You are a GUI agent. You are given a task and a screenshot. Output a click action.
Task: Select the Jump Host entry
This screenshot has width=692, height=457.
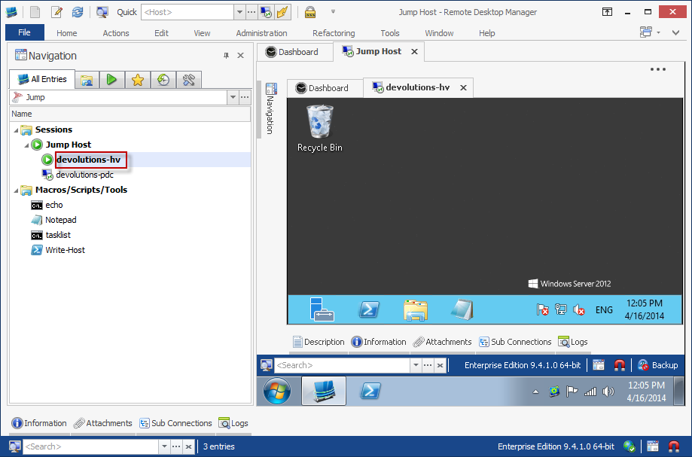coord(69,145)
